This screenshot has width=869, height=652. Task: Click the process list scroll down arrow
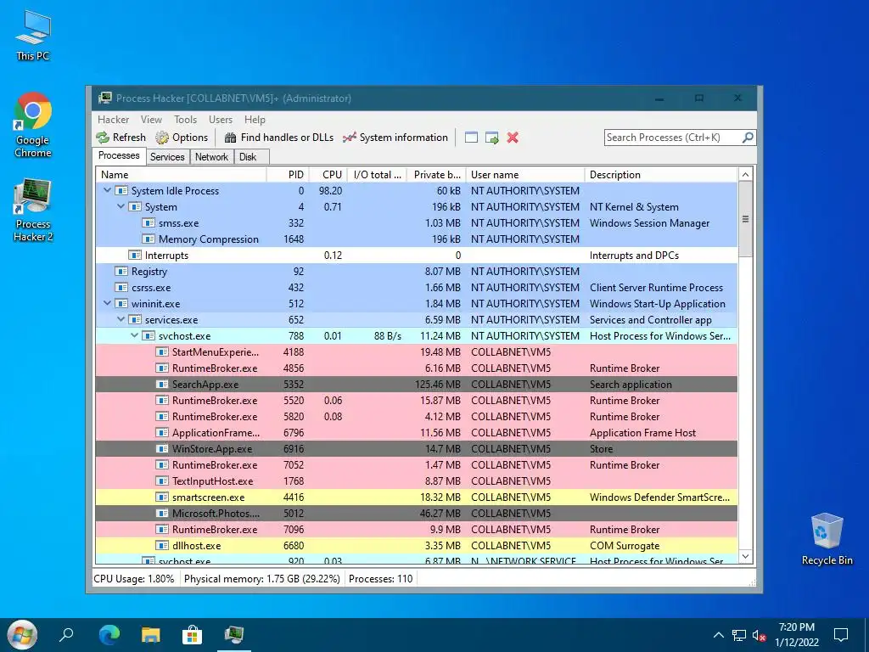(745, 556)
